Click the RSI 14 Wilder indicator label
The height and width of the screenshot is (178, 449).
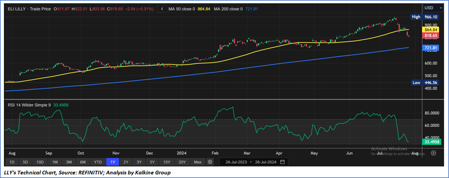[29, 105]
